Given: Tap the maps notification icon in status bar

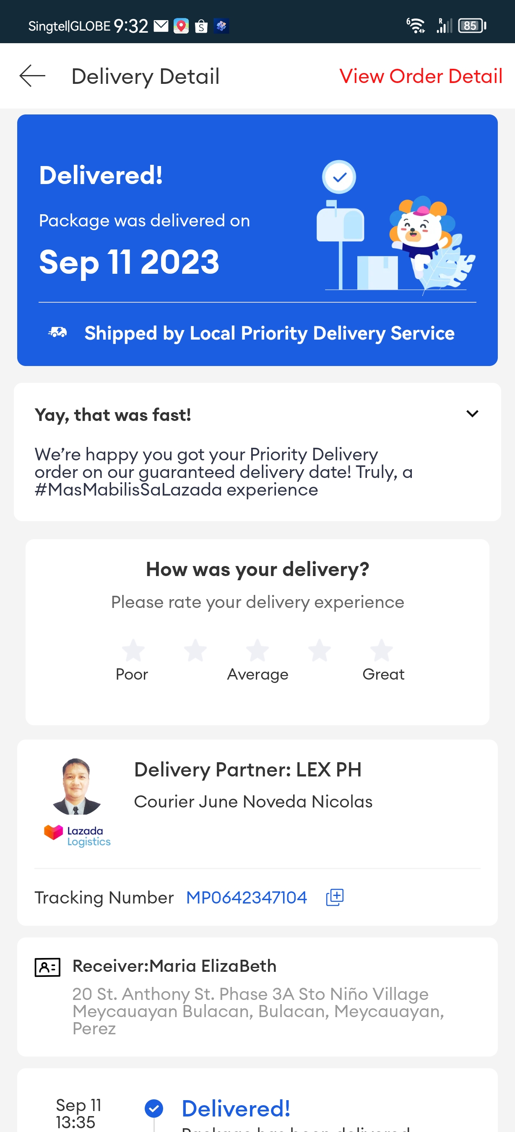Looking at the screenshot, I should pyautogui.click(x=181, y=26).
